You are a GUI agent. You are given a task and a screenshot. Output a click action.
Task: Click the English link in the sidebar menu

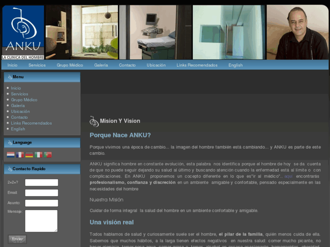point(18,129)
